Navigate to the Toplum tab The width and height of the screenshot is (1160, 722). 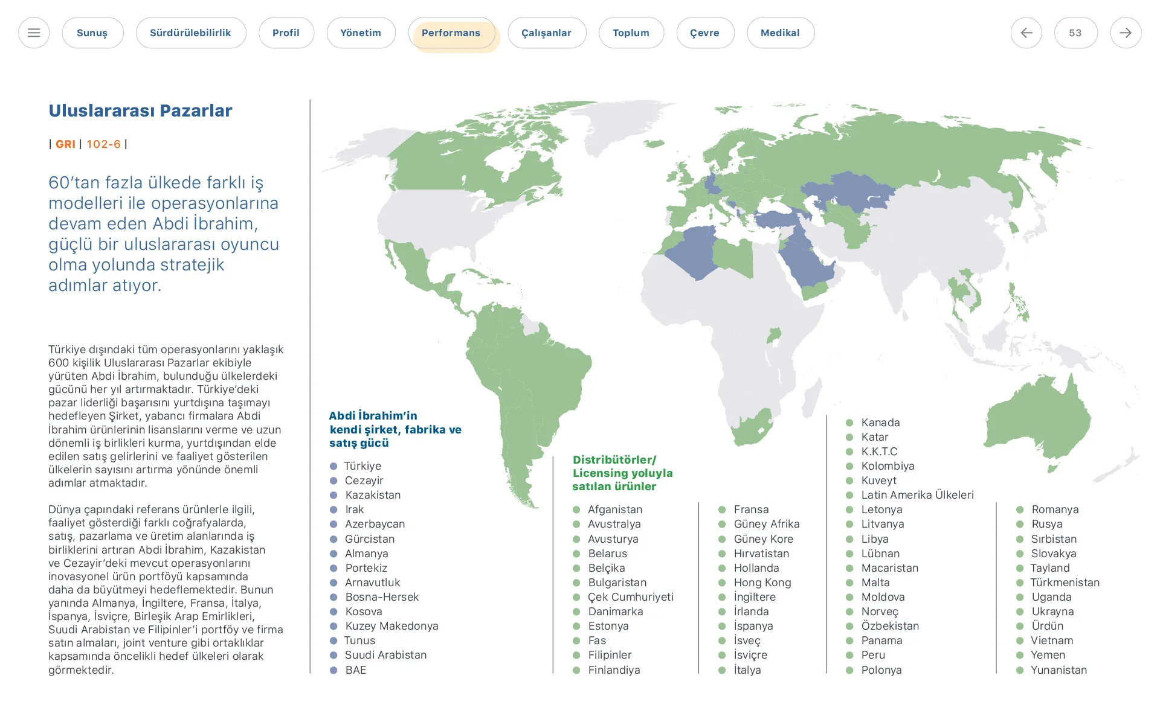(631, 33)
